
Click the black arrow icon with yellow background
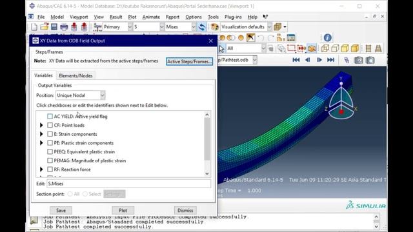(250, 37)
